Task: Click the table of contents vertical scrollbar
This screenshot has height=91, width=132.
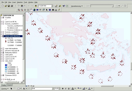Action: point(23,48)
